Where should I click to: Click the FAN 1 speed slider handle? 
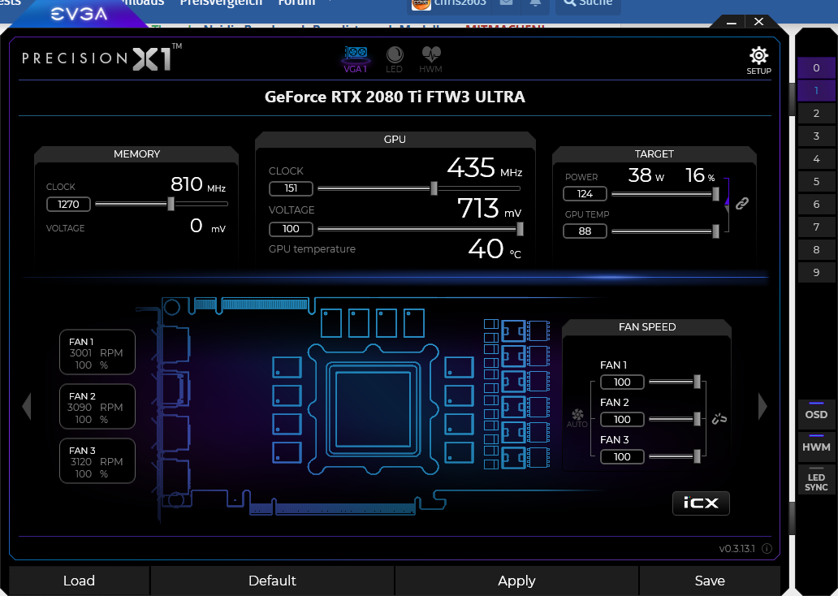click(697, 382)
